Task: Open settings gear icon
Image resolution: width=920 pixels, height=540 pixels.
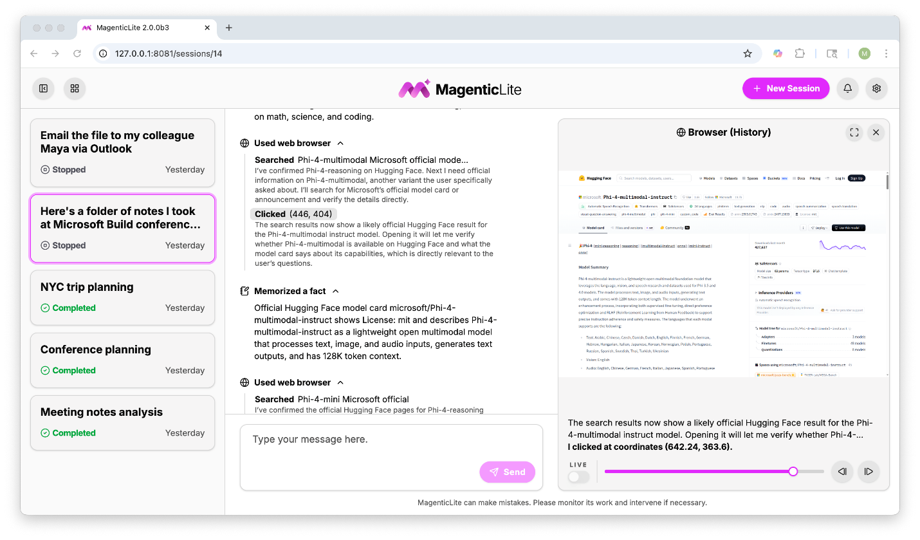Action: (876, 88)
